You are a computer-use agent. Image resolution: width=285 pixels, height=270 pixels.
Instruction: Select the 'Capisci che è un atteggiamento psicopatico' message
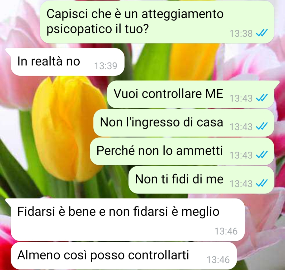(x=157, y=22)
